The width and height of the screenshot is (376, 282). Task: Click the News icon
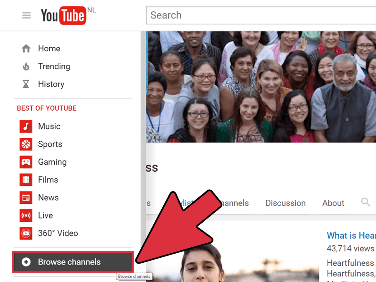26,198
